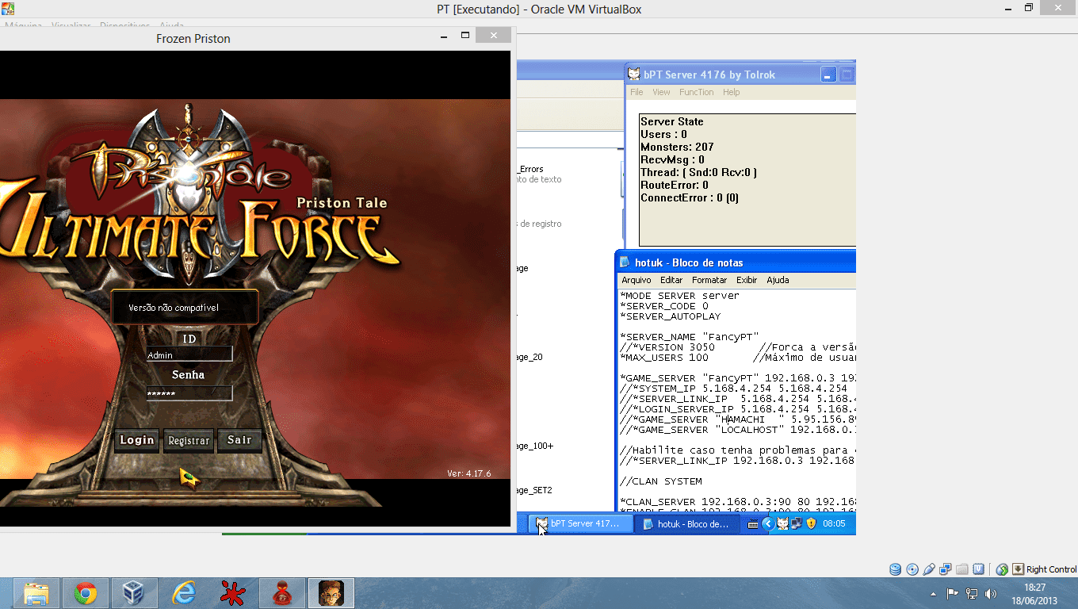Screen dimensions: 1078x609
Task: Open File menu in bPT Server window
Action: 636,92
